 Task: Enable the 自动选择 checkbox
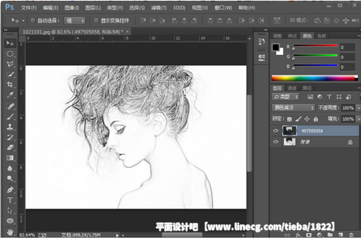(x=33, y=21)
